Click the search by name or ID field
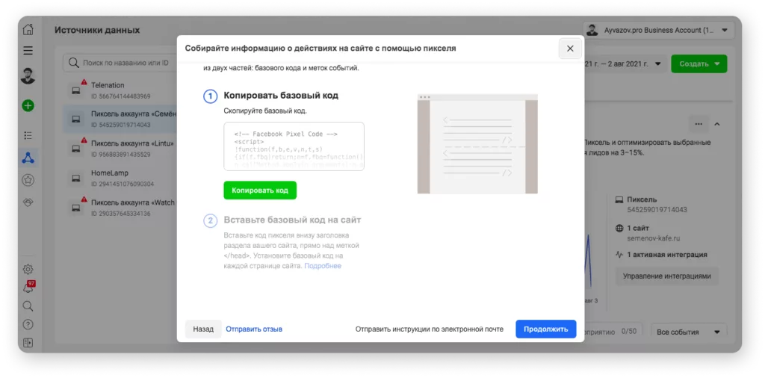Screen dimensions: 765x378 pos(120,63)
